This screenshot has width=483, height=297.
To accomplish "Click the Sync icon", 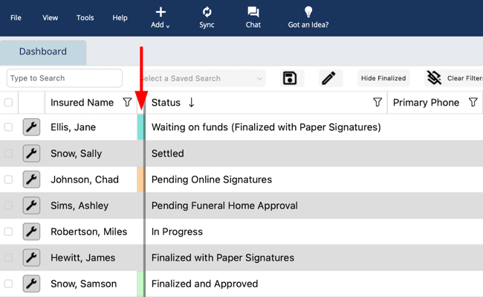I will coord(207,13).
